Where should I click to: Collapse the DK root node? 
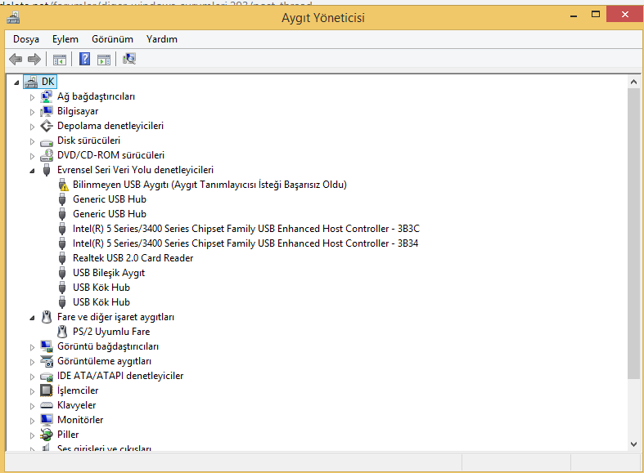click(x=16, y=83)
